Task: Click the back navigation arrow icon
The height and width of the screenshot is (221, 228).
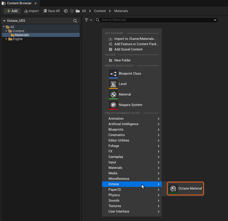Action: coord(66,11)
